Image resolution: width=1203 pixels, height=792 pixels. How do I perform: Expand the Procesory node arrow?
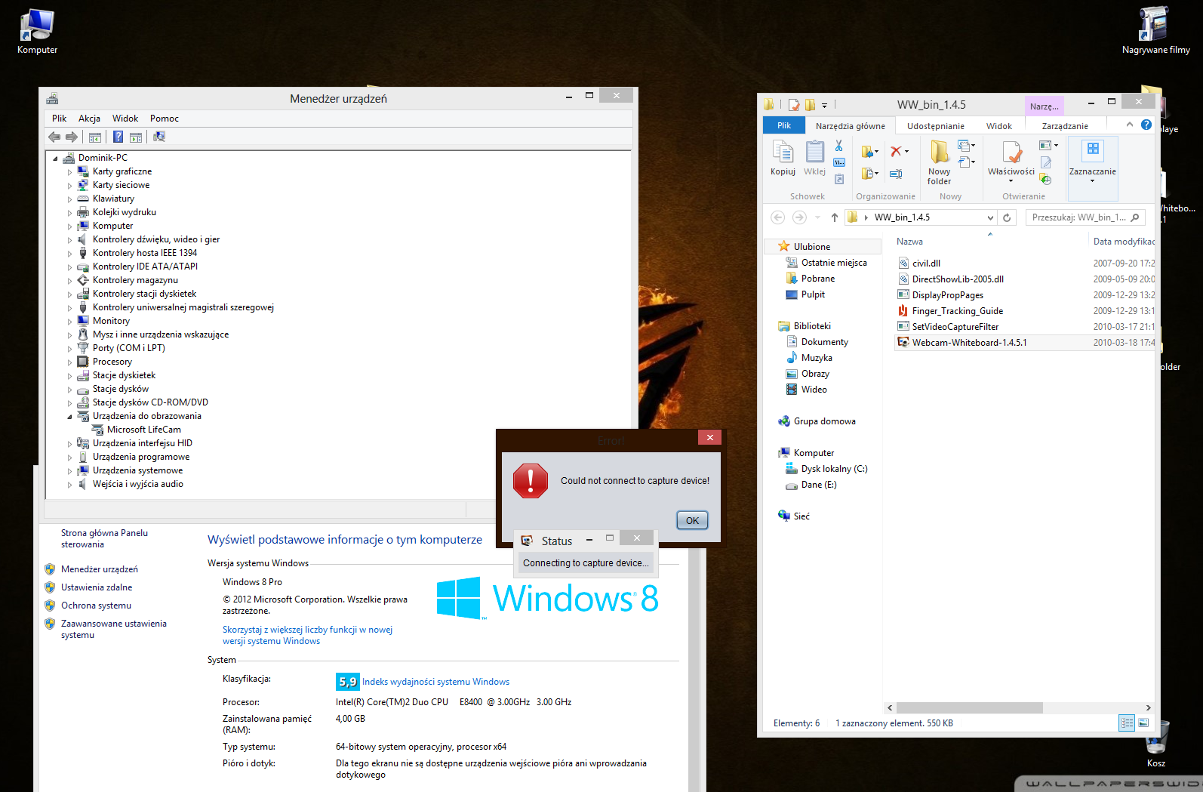click(69, 362)
